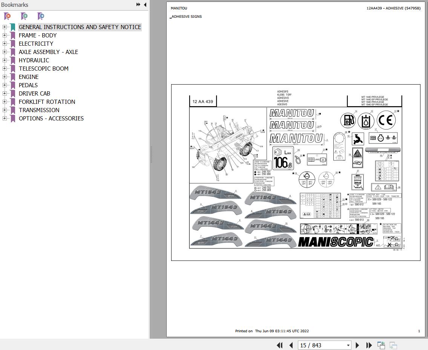This screenshot has width=428, height=350.
Task: Expand the ENGINE bookmark node
Action: 5,77
